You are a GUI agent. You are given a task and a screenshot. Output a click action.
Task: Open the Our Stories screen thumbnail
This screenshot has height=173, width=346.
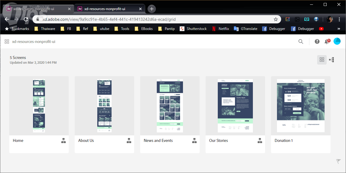point(235,106)
